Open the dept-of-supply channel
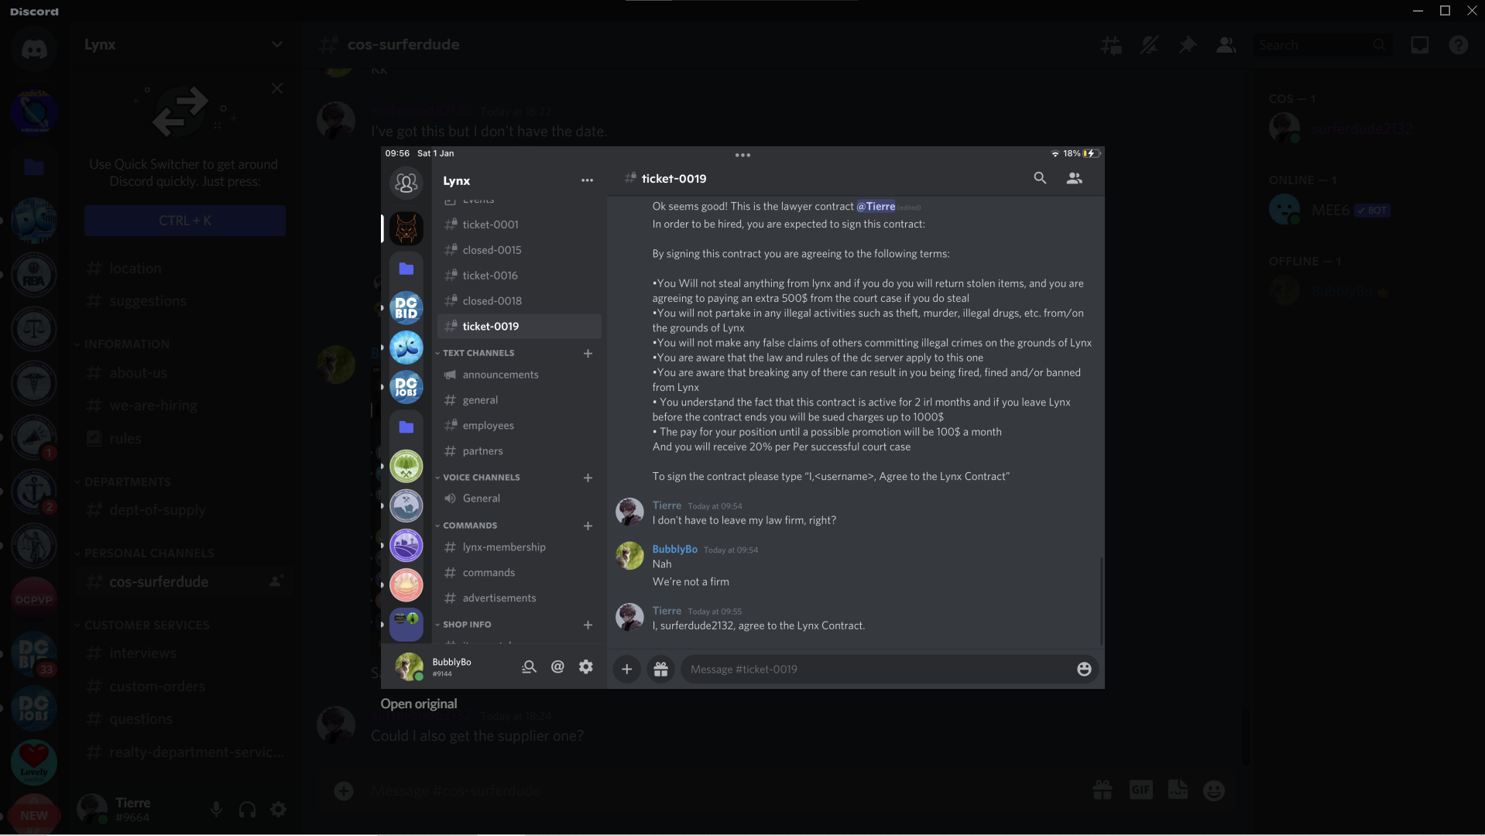The height and width of the screenshot is (836, 1485). pyautogui.click(x=183, y=510)
